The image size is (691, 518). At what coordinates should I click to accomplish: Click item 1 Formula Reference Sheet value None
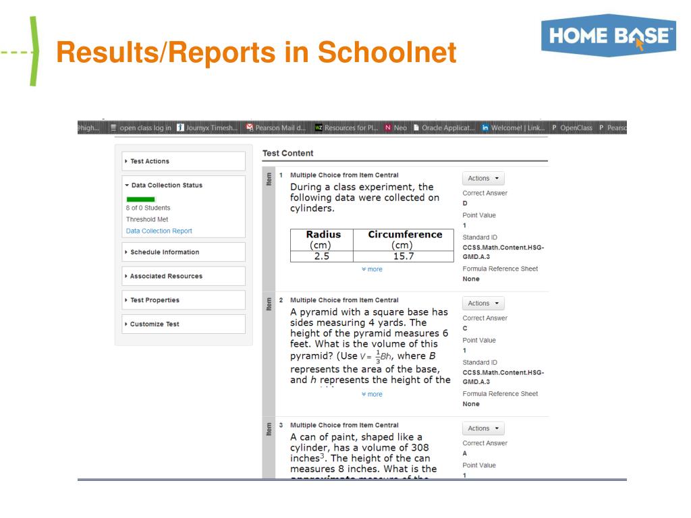(471, 279)
